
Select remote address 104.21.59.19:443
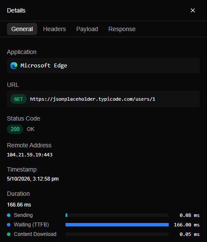(x=30, y=155)
